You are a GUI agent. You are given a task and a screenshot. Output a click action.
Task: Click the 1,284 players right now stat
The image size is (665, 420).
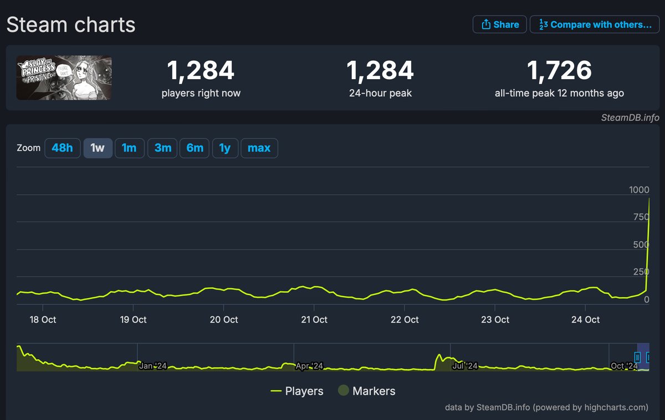point(201,78)
